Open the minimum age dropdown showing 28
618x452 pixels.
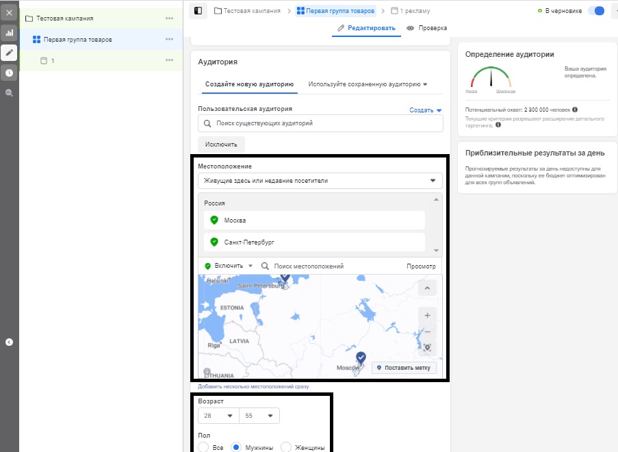[x=219, y=416]
